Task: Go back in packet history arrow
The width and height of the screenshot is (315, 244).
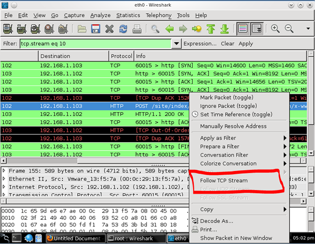Action: tap(170, 29)
